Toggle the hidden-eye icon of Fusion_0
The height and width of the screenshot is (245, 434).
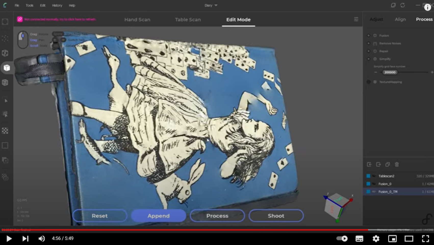coord(374,184)
